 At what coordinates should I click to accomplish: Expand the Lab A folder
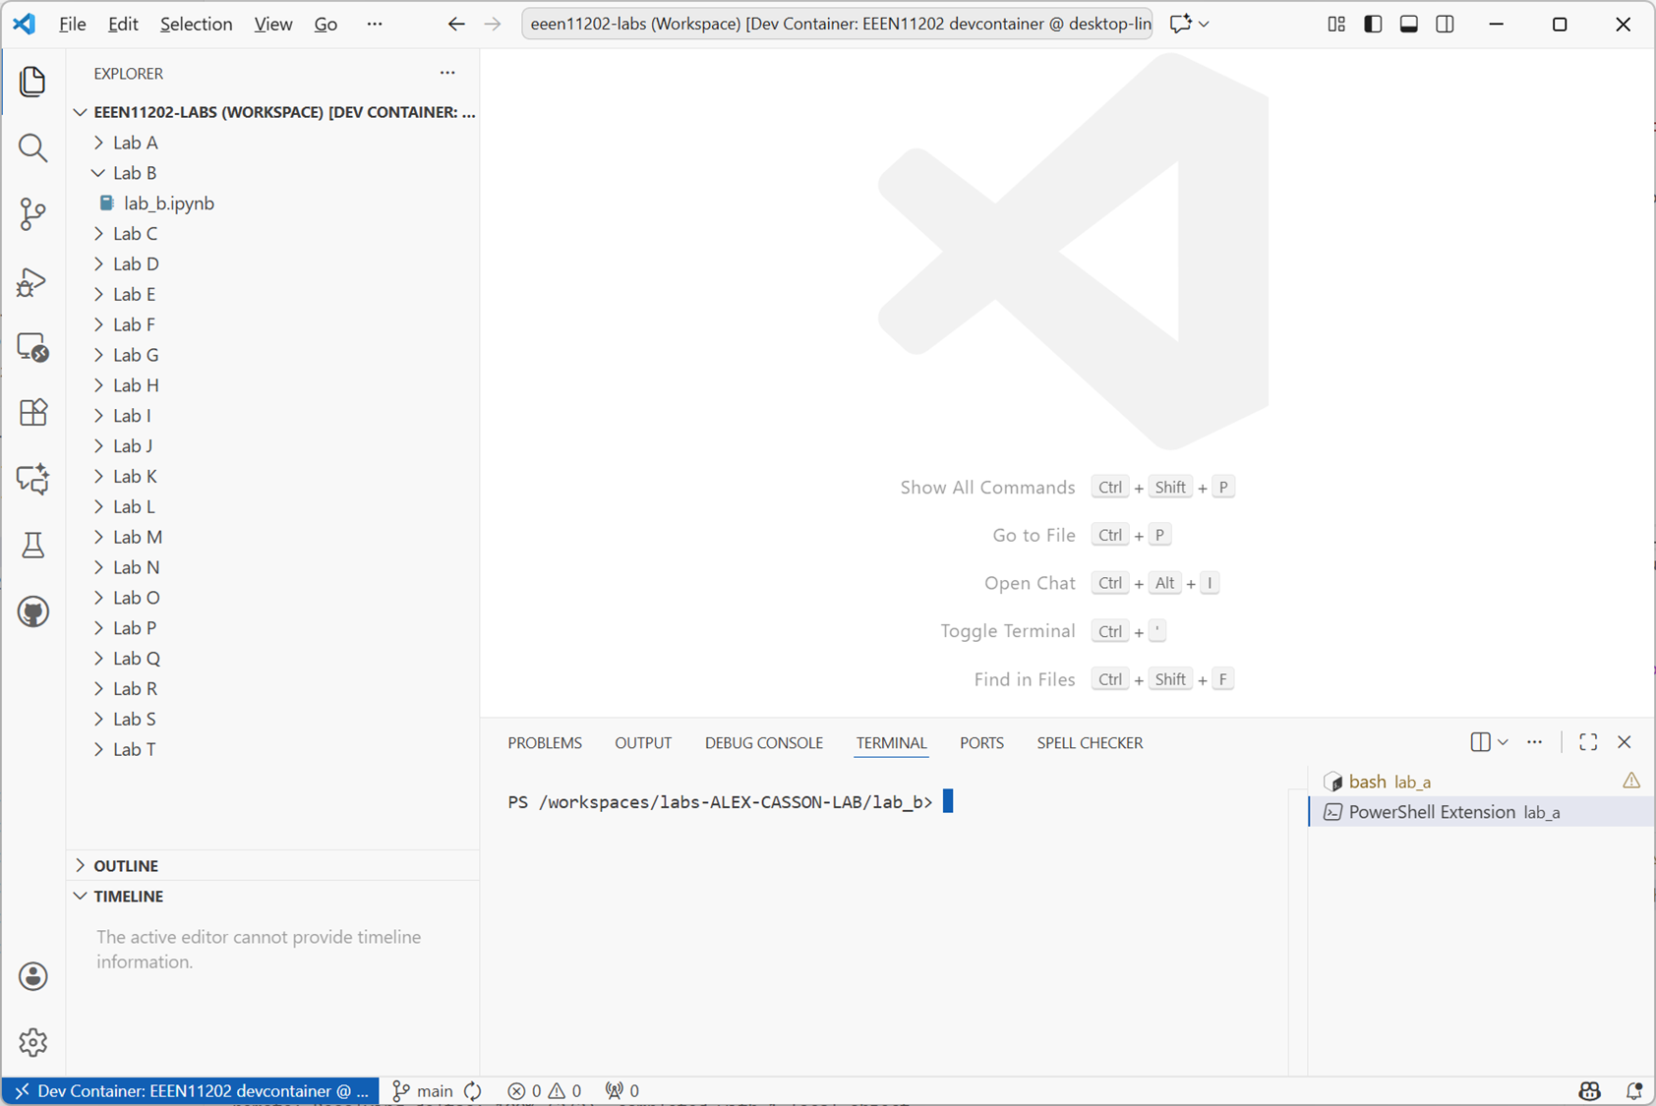click(135, 143)
